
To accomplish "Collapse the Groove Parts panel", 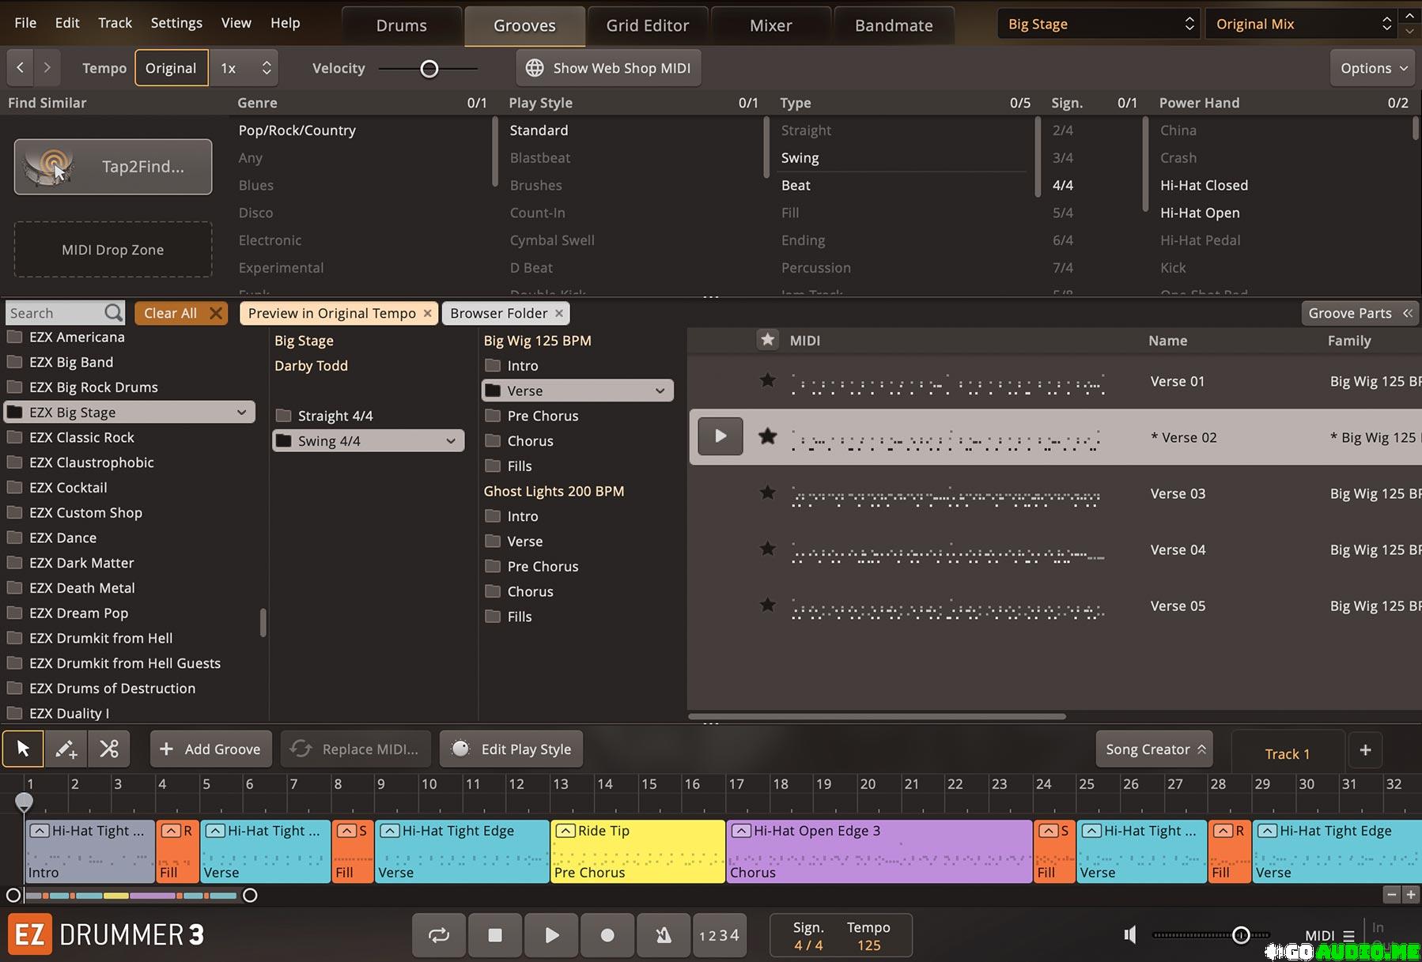I will click(1360, 313).
